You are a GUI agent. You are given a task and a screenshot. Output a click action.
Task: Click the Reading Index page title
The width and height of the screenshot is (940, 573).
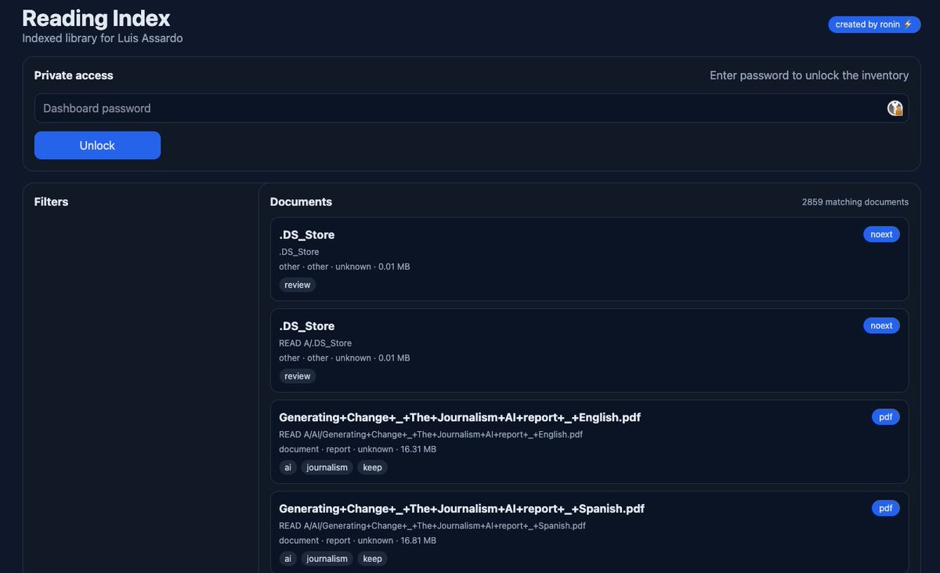[96, 18]
